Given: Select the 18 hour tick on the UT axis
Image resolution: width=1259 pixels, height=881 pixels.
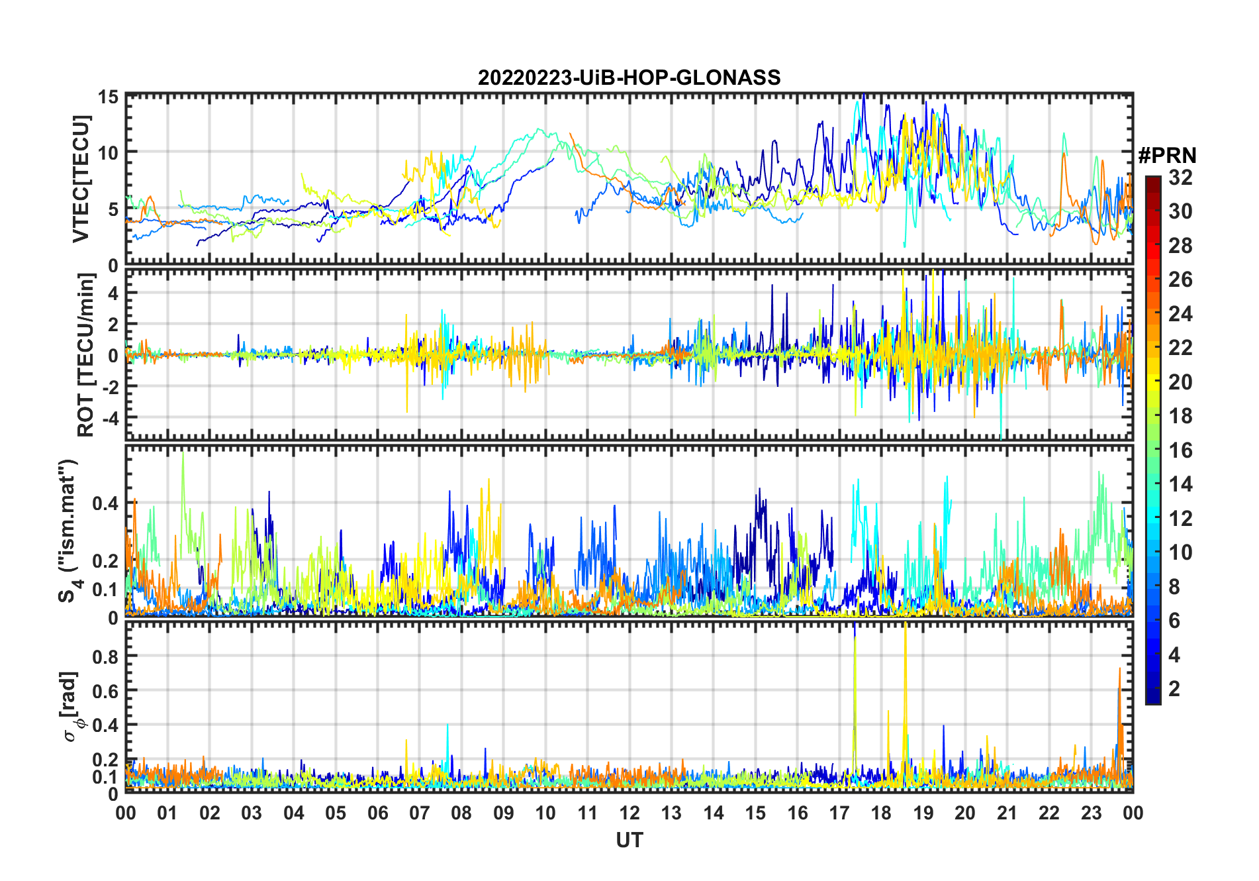Looking at the screenshot, I should pos(881,813).
